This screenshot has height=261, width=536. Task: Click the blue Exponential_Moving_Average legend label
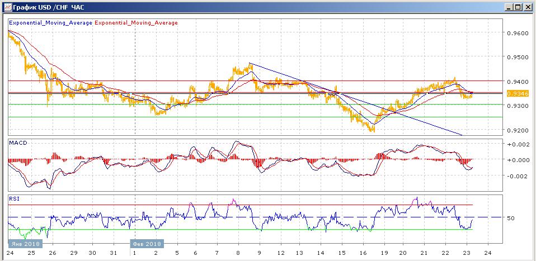coord(50,23)
